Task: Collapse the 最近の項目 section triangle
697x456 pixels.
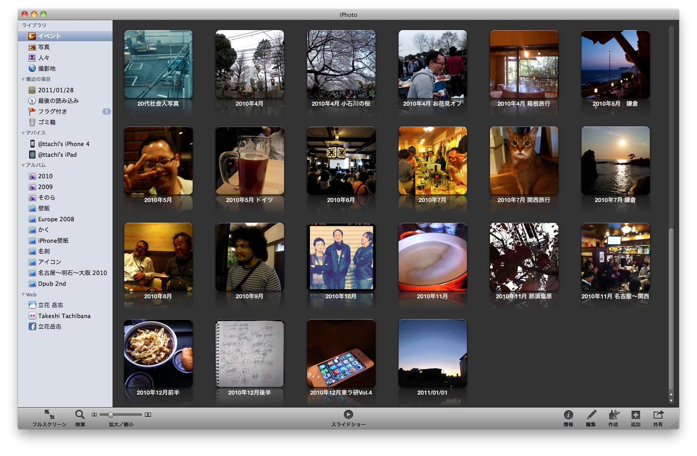Action: point(23,79)
